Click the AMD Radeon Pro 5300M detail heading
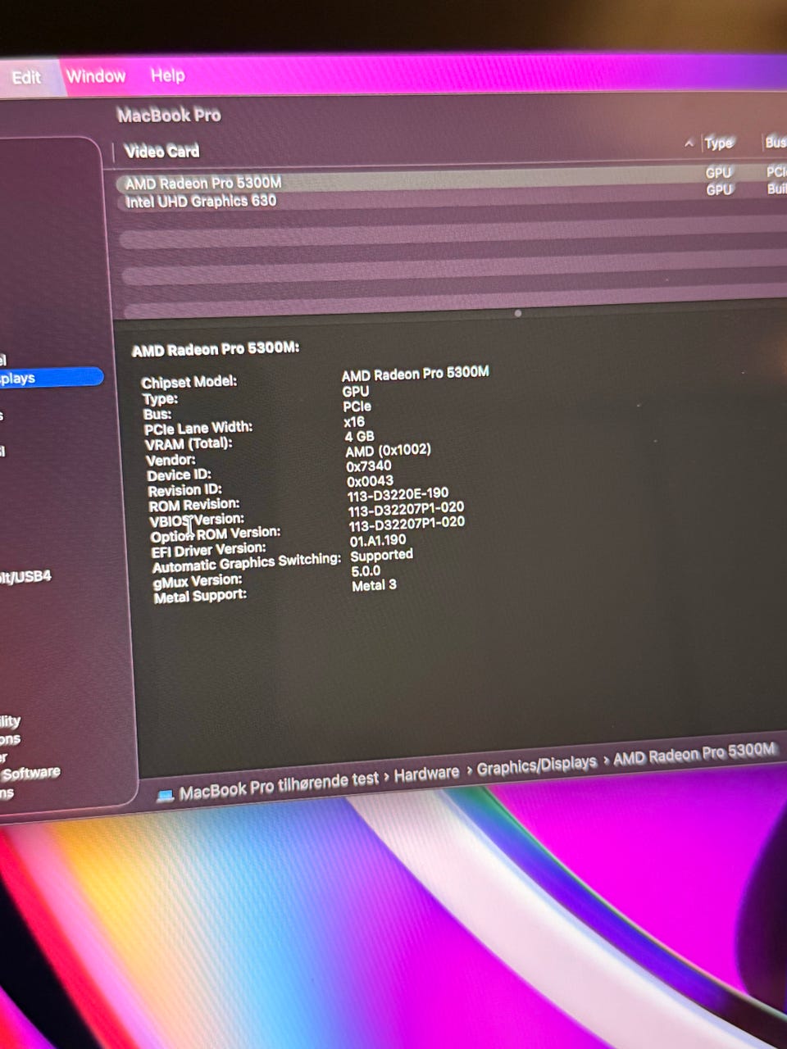Image resolution: width=787 pixels, height=1049 pixels. 215,349
